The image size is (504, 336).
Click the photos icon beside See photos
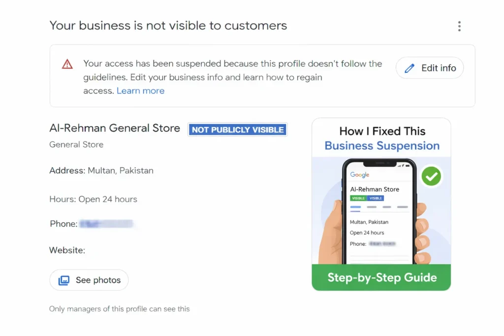64,280
